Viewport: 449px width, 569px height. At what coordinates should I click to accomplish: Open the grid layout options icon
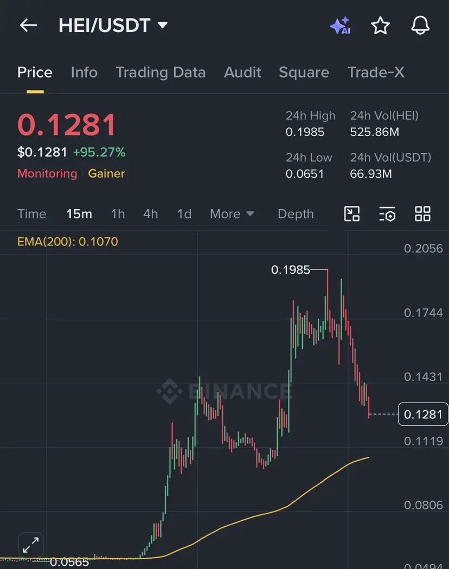point(422,214)
